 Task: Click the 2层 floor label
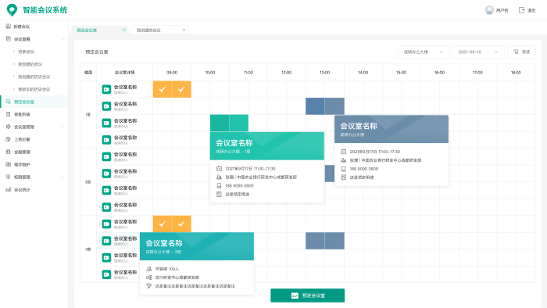point(88,181)
